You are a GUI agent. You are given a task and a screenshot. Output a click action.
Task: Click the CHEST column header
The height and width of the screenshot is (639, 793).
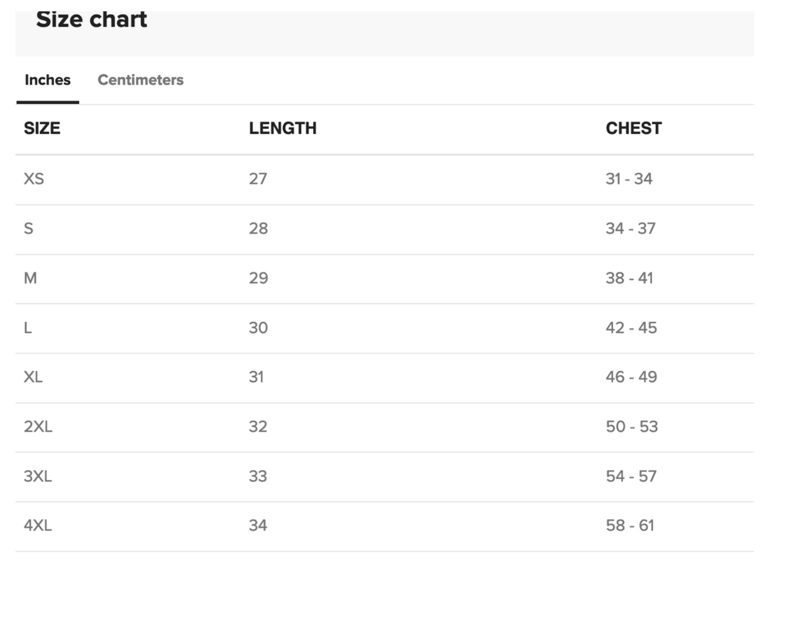click(633, 128)
